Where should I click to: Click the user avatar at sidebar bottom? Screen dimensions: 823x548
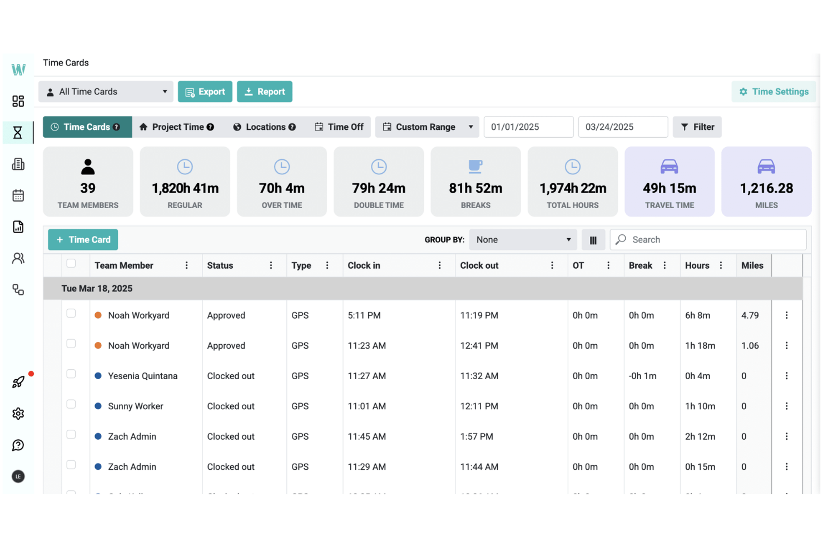click(x=18, y=476)
